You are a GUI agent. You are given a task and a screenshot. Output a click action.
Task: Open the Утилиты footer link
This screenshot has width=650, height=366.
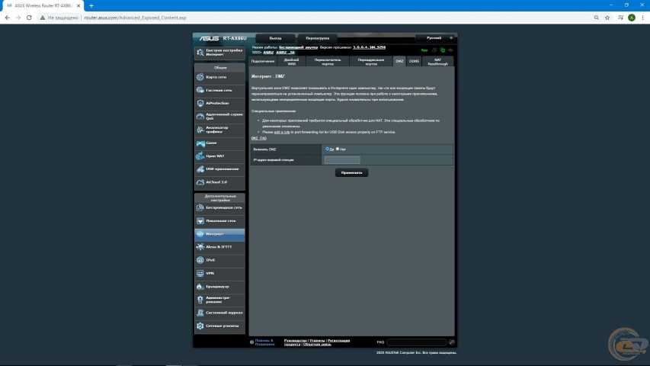coord(317,341)
